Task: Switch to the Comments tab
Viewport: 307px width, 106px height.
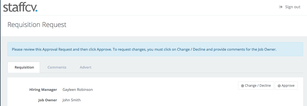Action: point(57,67)
